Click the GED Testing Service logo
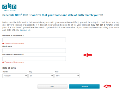This screenshot has width=123, height=95. tap(9, 7)
